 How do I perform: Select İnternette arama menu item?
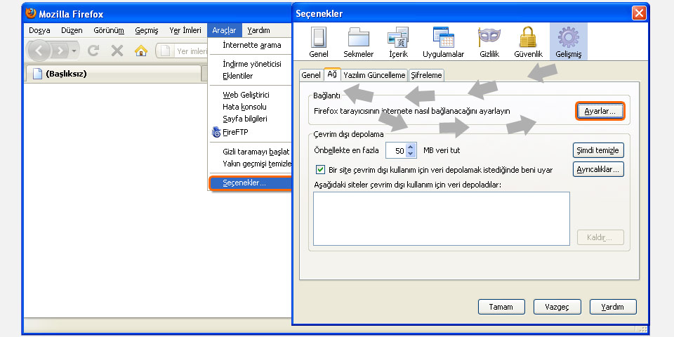pos(251,45)
